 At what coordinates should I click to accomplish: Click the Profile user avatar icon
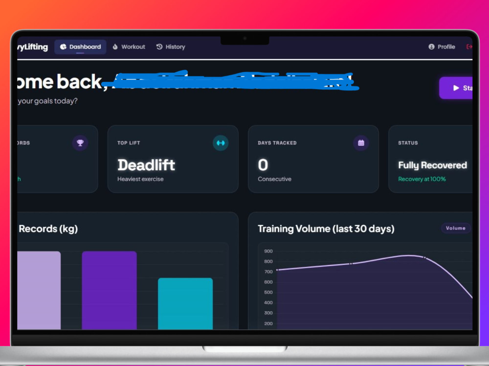pyautogui.click(x=431, y=47)
